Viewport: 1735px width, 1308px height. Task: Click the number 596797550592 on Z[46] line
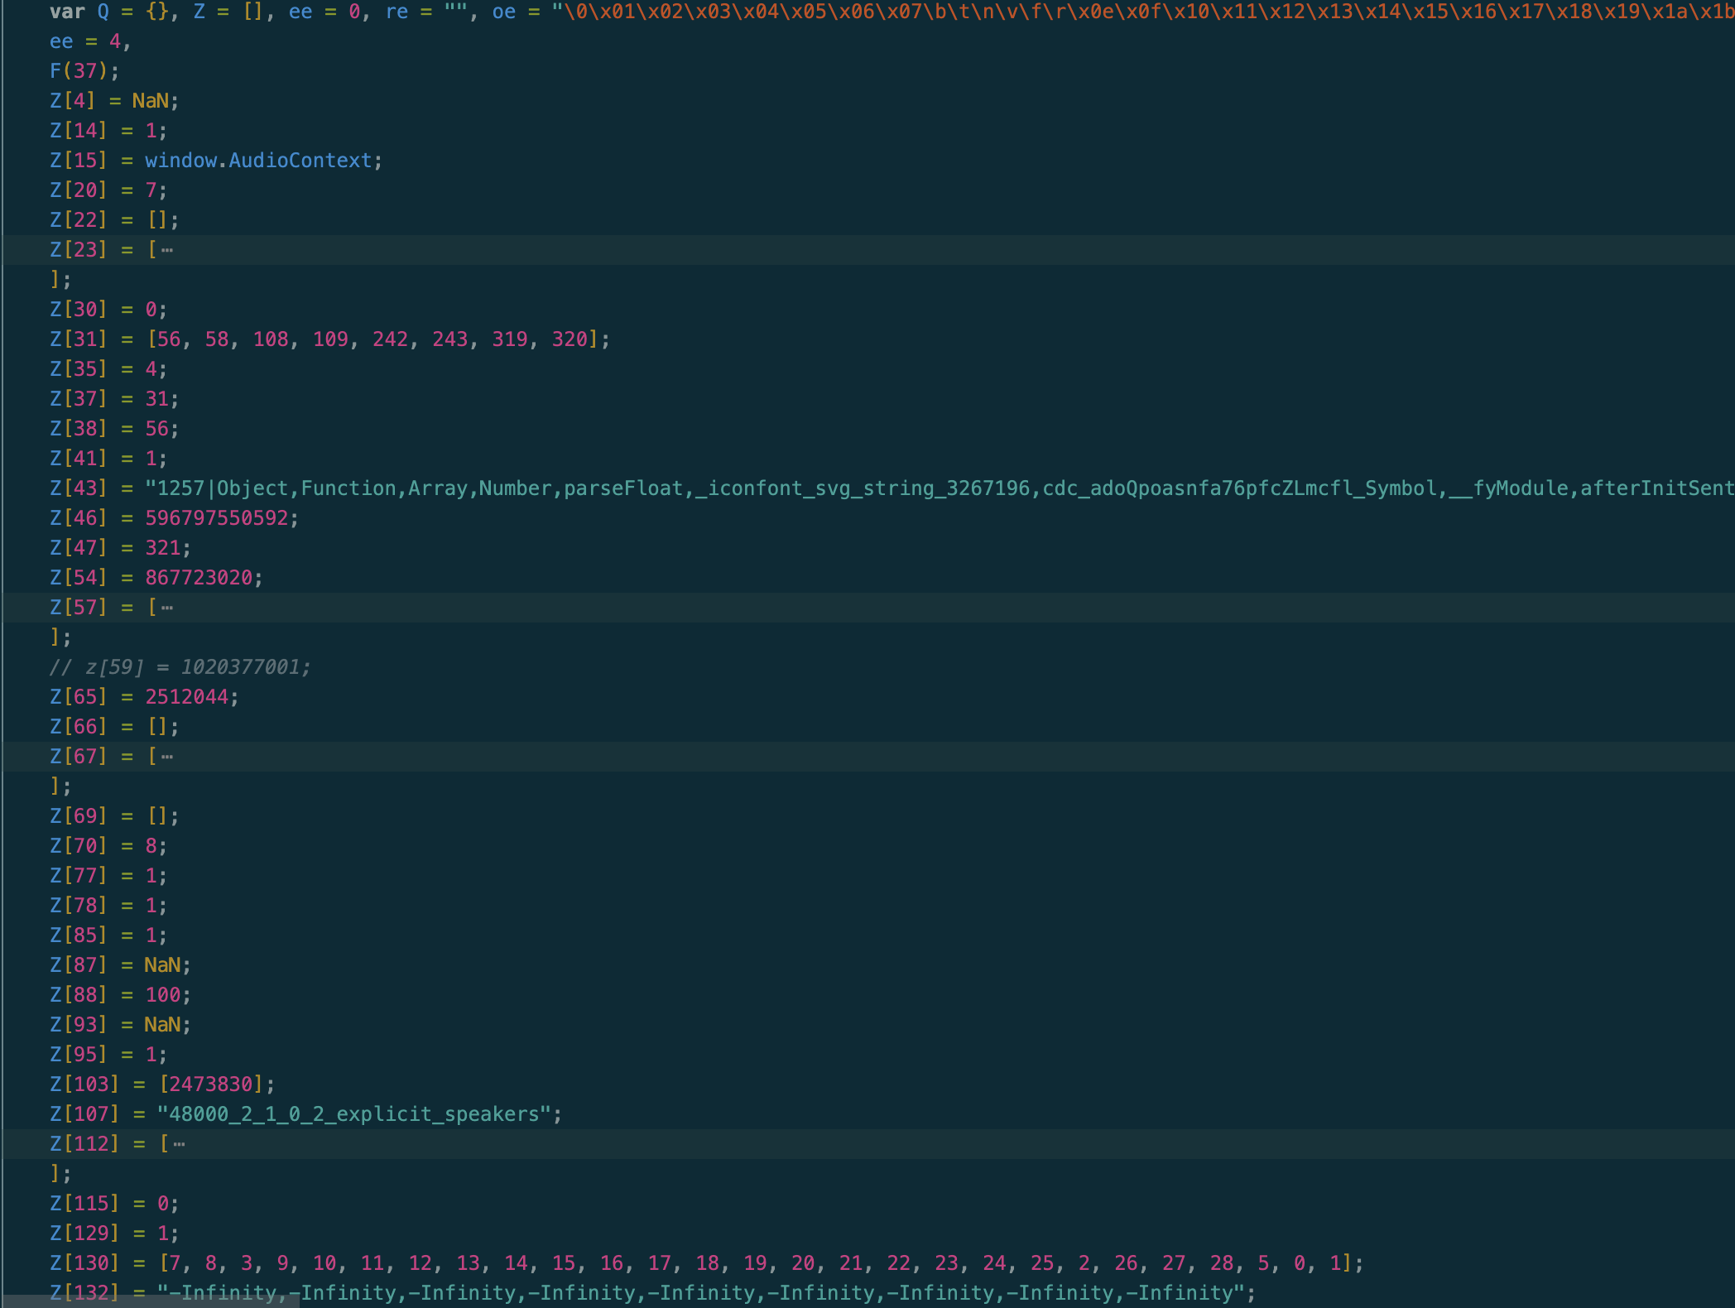pos(216,518)
